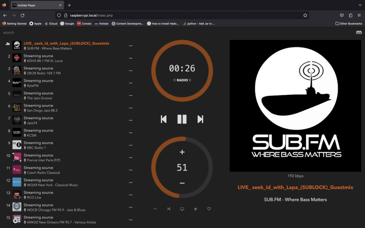The height and width of the screenshot is (228, 365).
Task: Toggle the heart favorite icon
Action: [209, 209]
